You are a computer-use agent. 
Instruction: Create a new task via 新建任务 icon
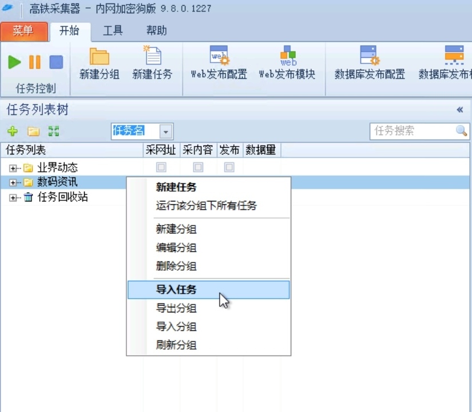pos(152,66)
